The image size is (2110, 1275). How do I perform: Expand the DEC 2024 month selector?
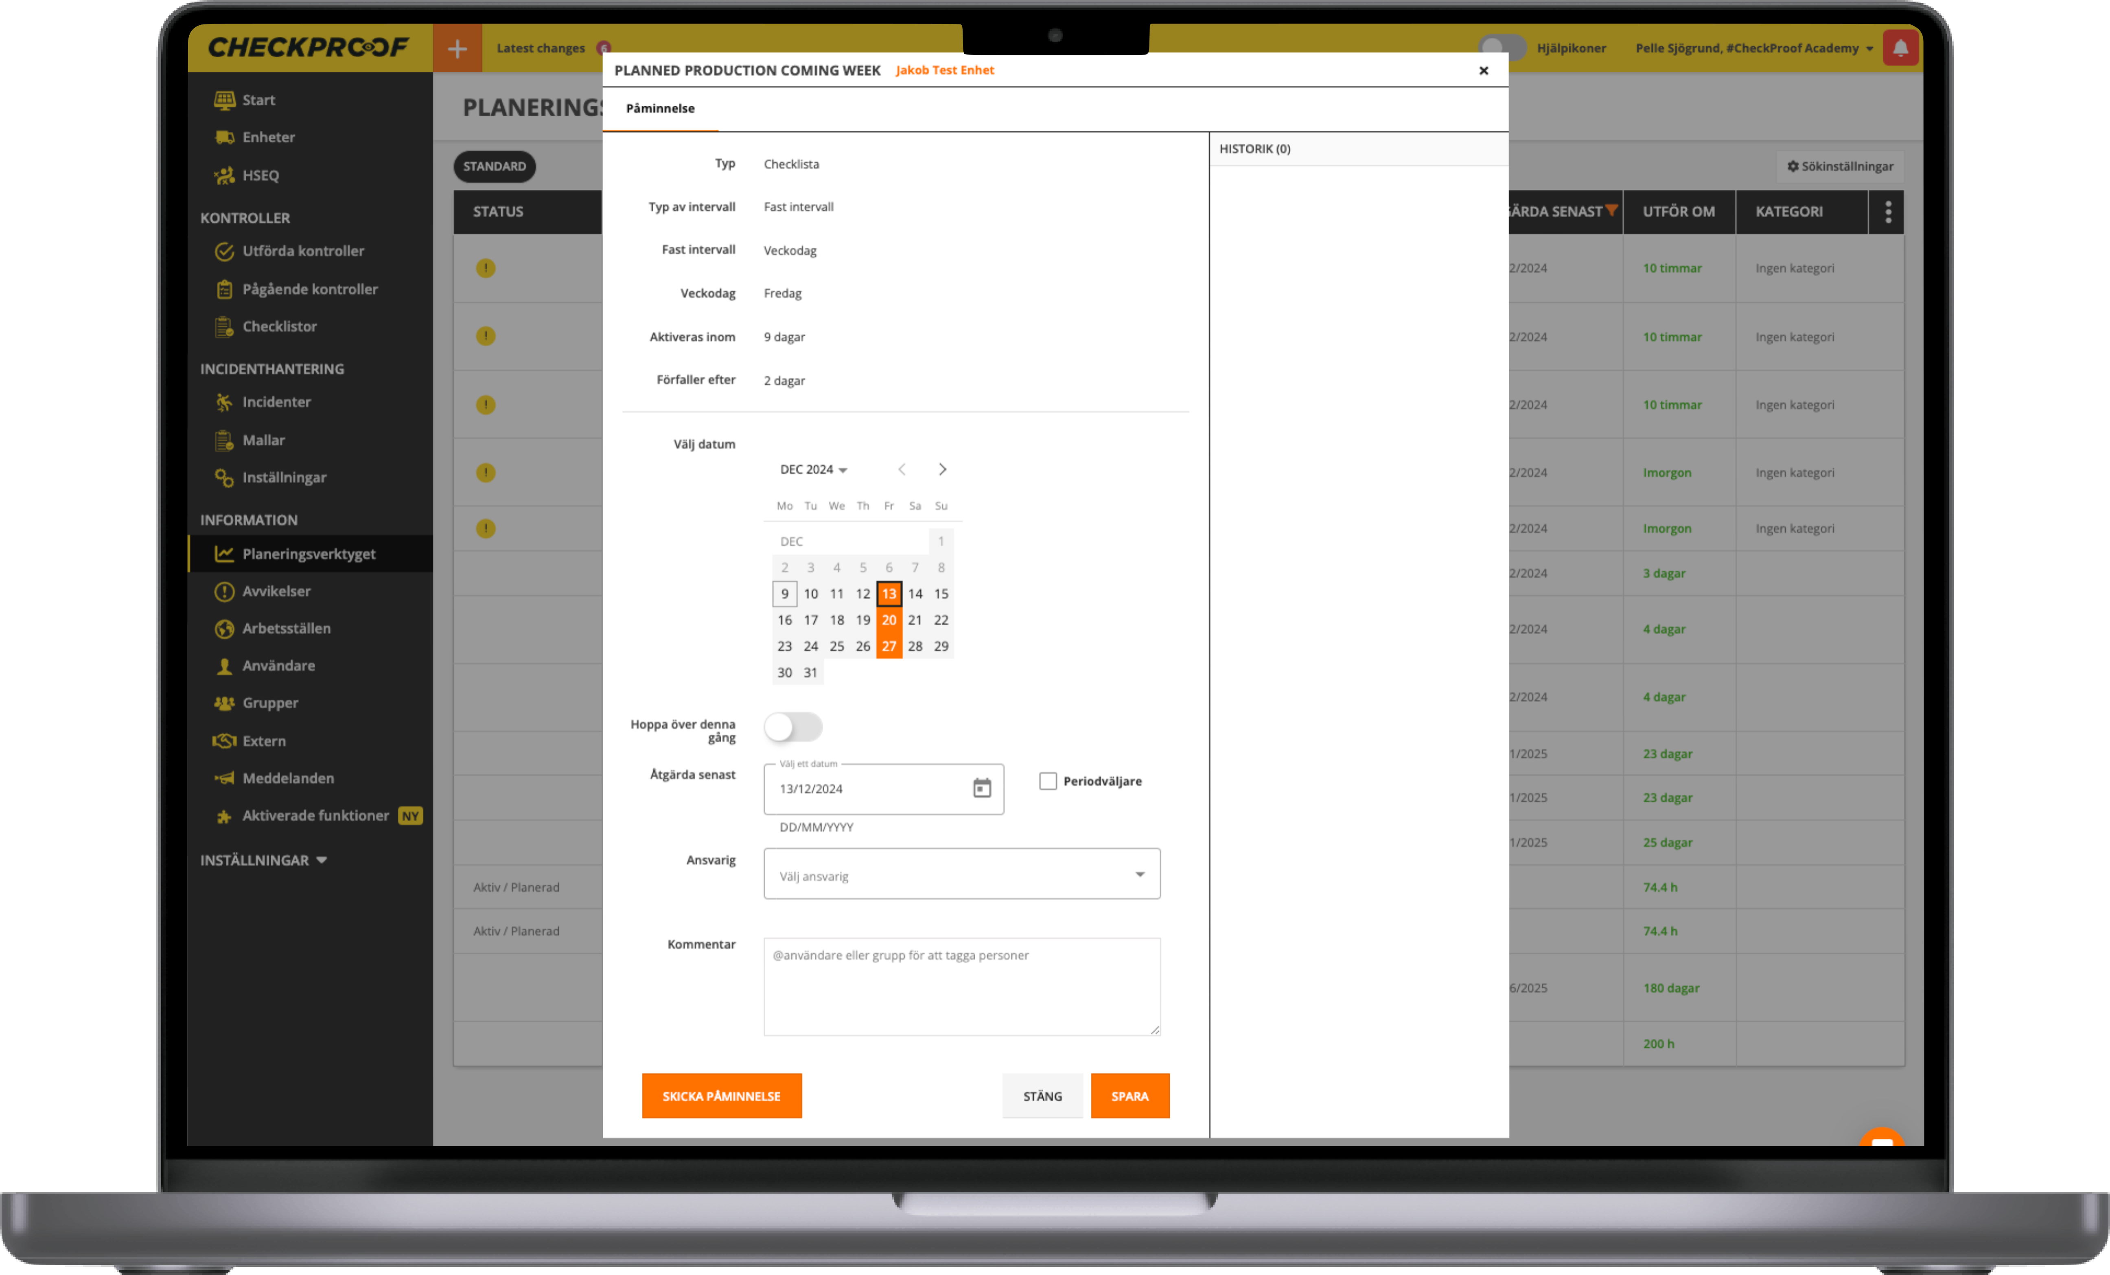point(813,469)
